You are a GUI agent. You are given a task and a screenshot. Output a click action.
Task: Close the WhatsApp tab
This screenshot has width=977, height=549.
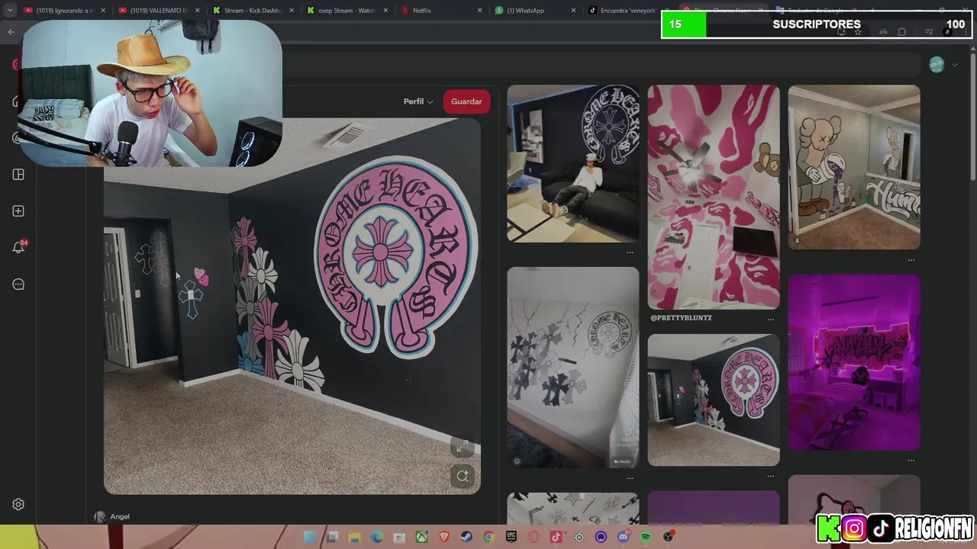pos(574,11)
